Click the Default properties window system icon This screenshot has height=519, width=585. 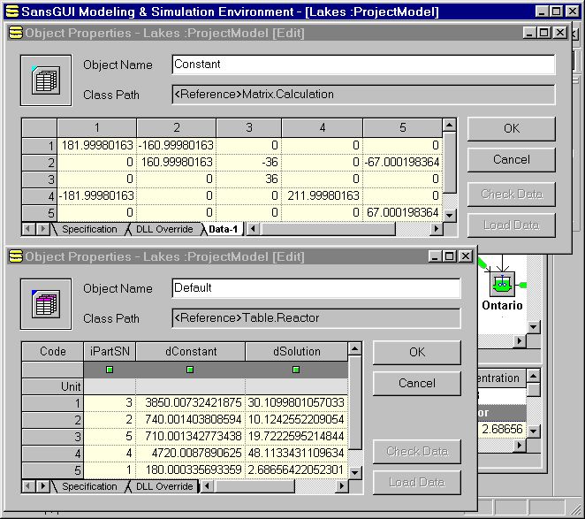pyautogui.click(x=15, y=256)
